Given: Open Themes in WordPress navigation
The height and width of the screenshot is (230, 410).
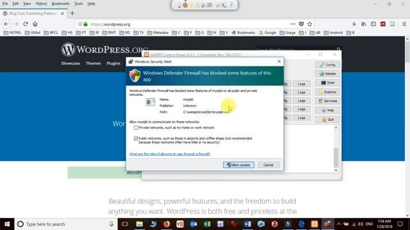Looking at the screenshot, I should tap(93, 63).
